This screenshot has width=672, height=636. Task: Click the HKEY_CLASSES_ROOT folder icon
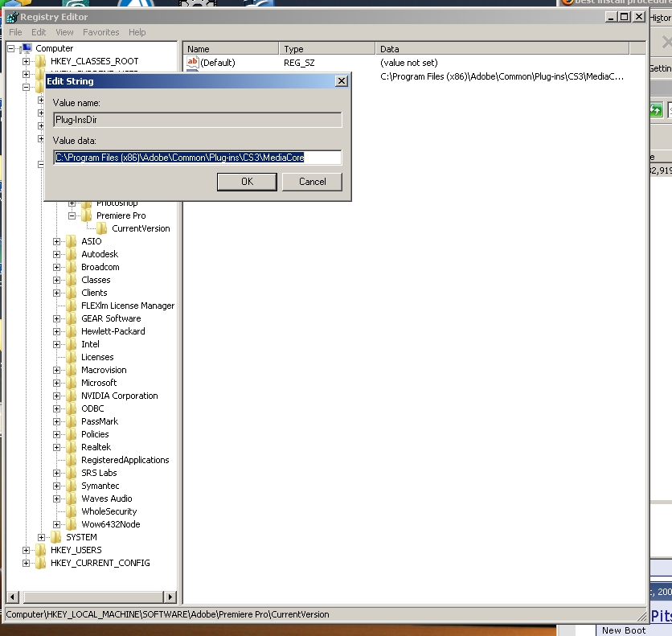coord(41,61)
